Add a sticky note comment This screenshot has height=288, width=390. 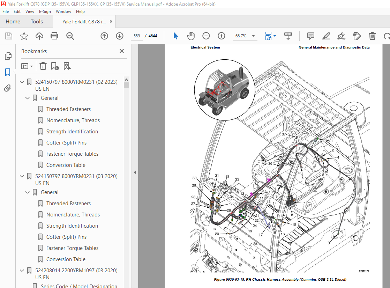[311, 36]
